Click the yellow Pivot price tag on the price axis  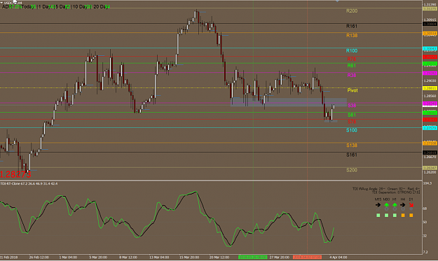point(430,88)
